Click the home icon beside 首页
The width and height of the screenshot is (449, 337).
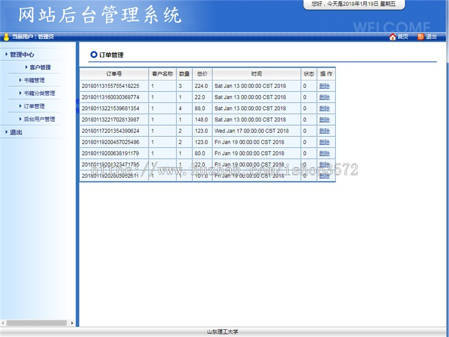pyautogui.click(x=393, y=37)
